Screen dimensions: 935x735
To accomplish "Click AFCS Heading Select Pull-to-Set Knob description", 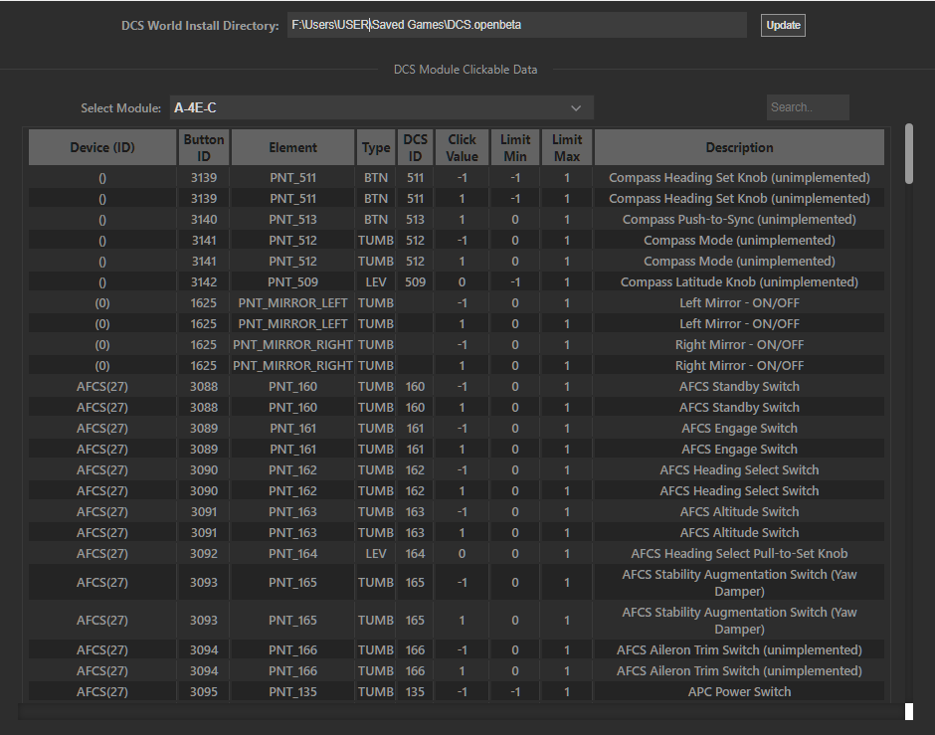I will [739, 553].
